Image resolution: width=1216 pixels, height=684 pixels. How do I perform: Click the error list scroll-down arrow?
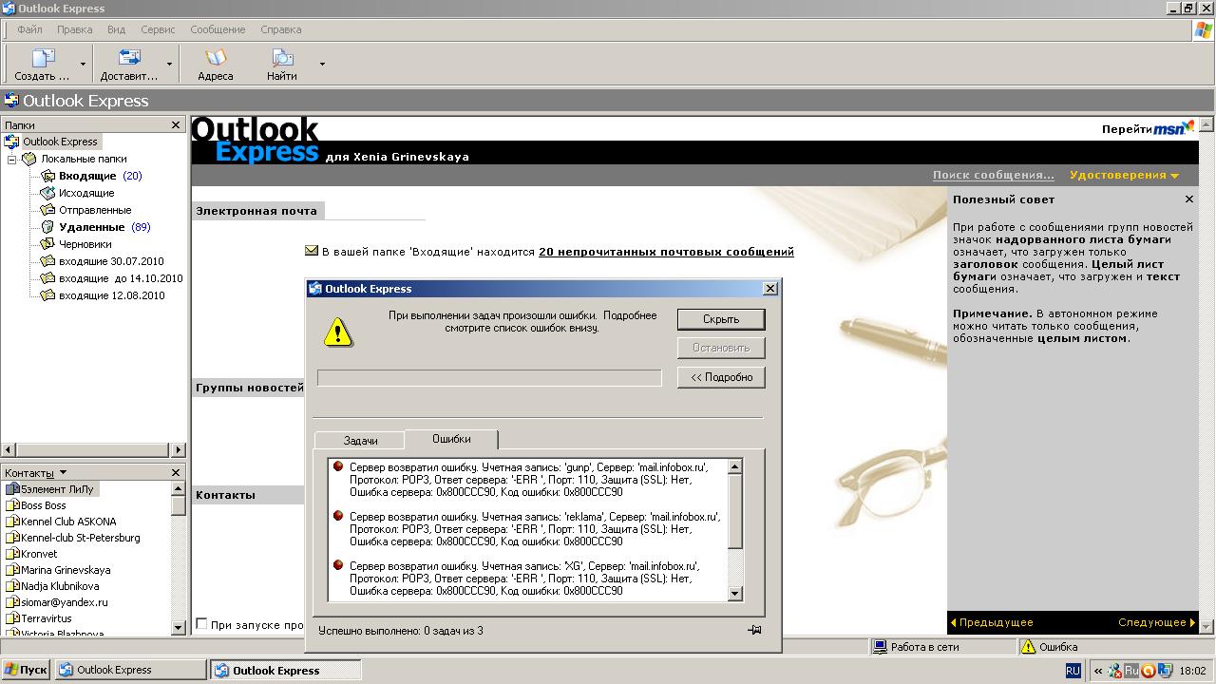734,593
